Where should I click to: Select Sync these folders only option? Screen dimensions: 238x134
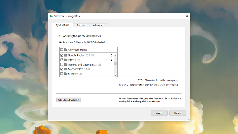[61, 42]
